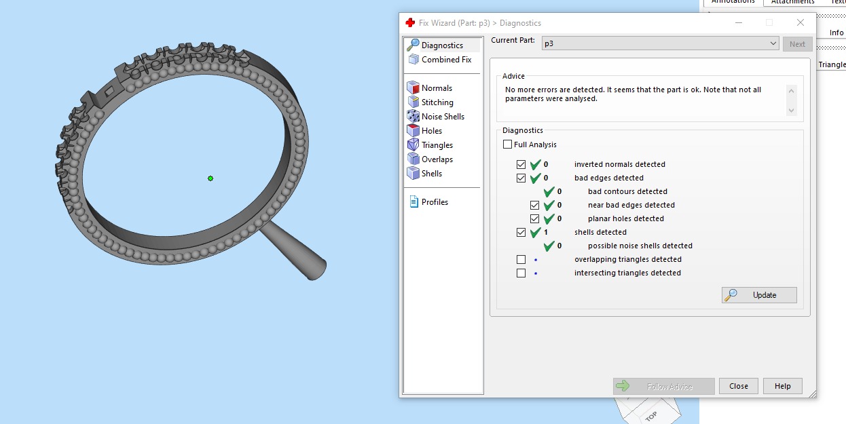Uncheck the inverted normals detected checkbox
This screenshot has height=424, width=846.
coord(521,164)
